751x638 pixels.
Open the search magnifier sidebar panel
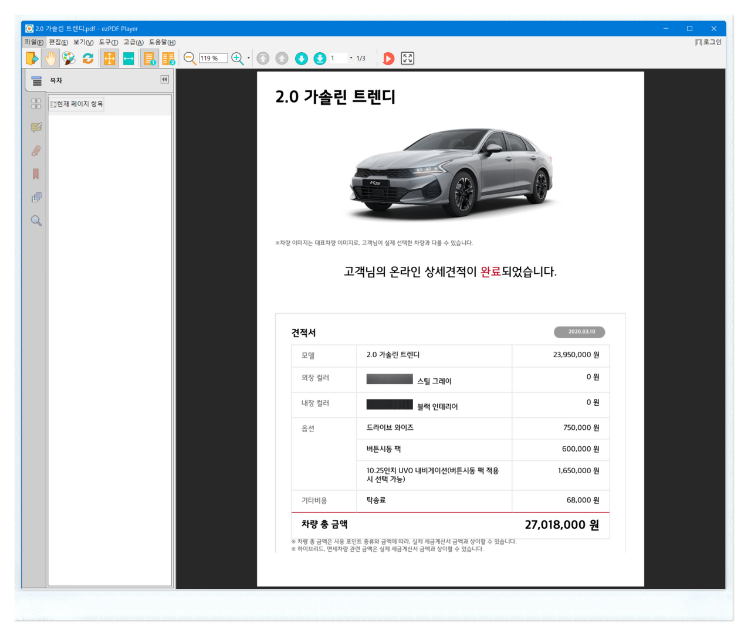tap(36, 221)
